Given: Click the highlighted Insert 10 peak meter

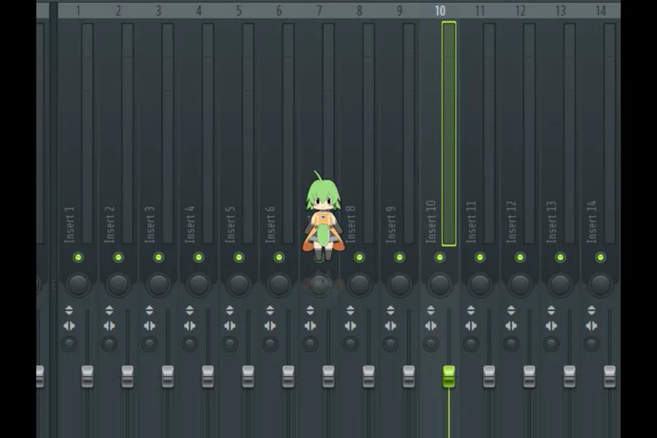Looking at the screenshot, I should 449,134.
